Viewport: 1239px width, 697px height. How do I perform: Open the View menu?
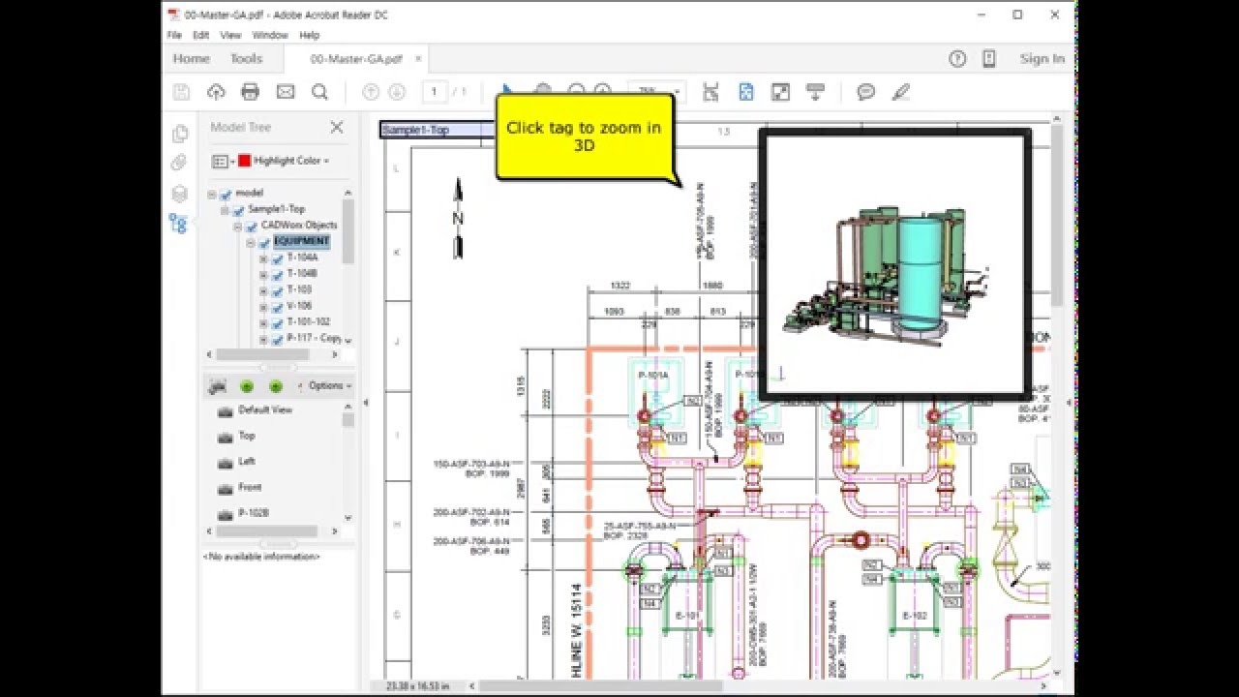tap(230, 35)
